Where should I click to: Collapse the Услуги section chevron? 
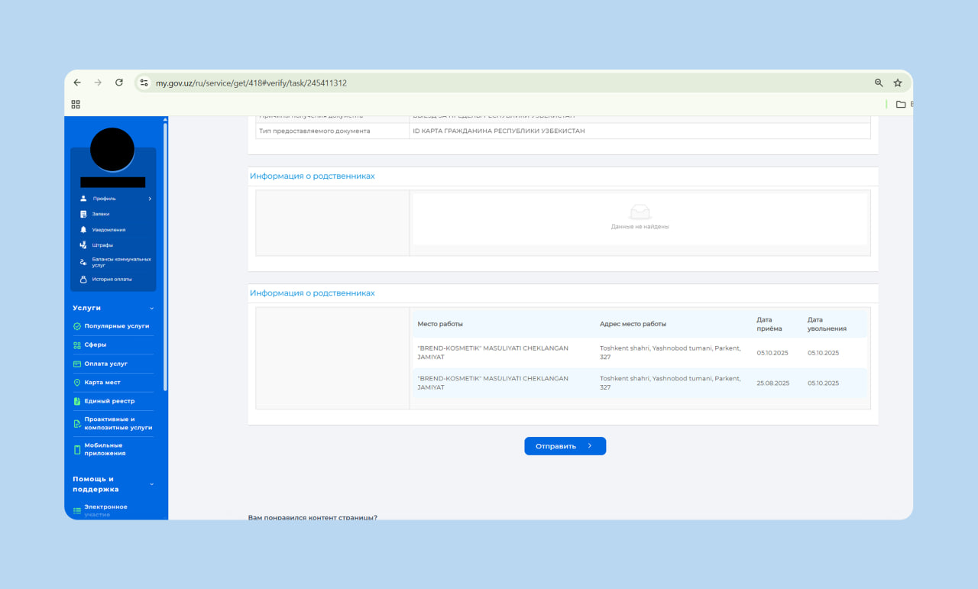coord(151,309)
